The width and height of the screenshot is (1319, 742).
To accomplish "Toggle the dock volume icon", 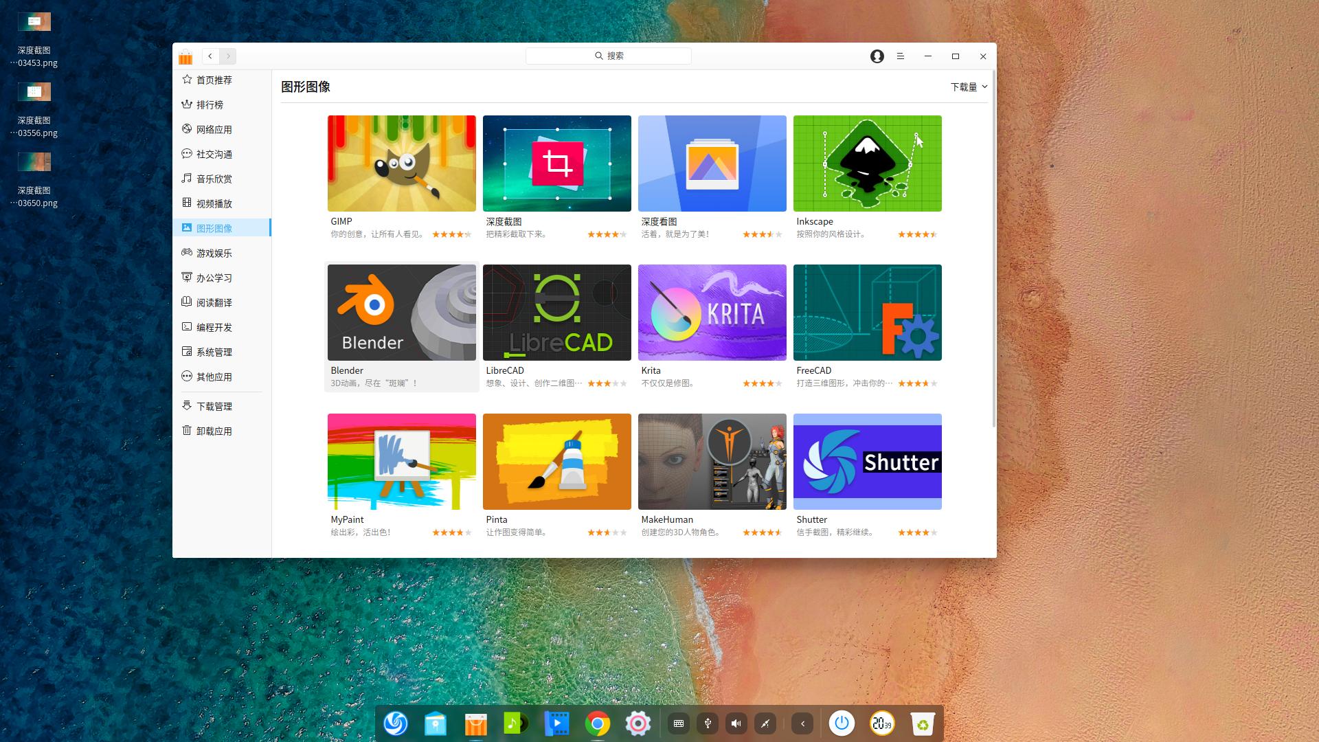I will 736,723.
